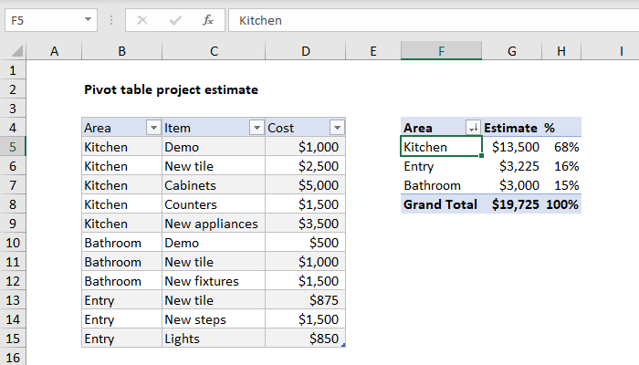Click the 'Counters' item cell

(x=214, y=204)
